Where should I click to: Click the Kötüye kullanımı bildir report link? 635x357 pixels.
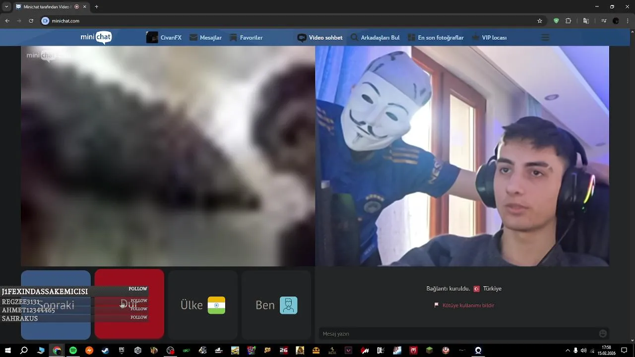[x=464, y=305]
